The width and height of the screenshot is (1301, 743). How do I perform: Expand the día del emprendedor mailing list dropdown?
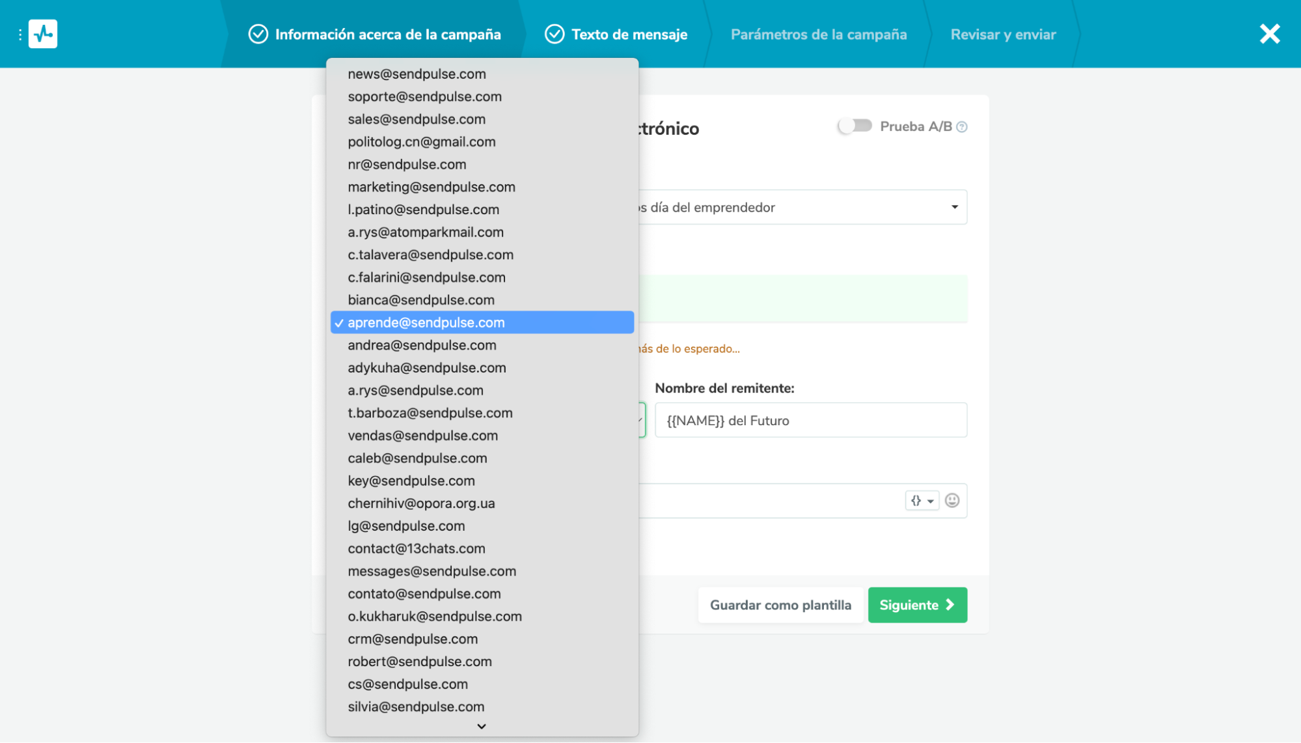954,207
